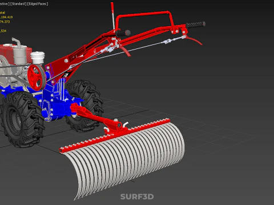Open the [Standard] viewport shading menu
Viewport: 274px width, 205px height.
18,4
